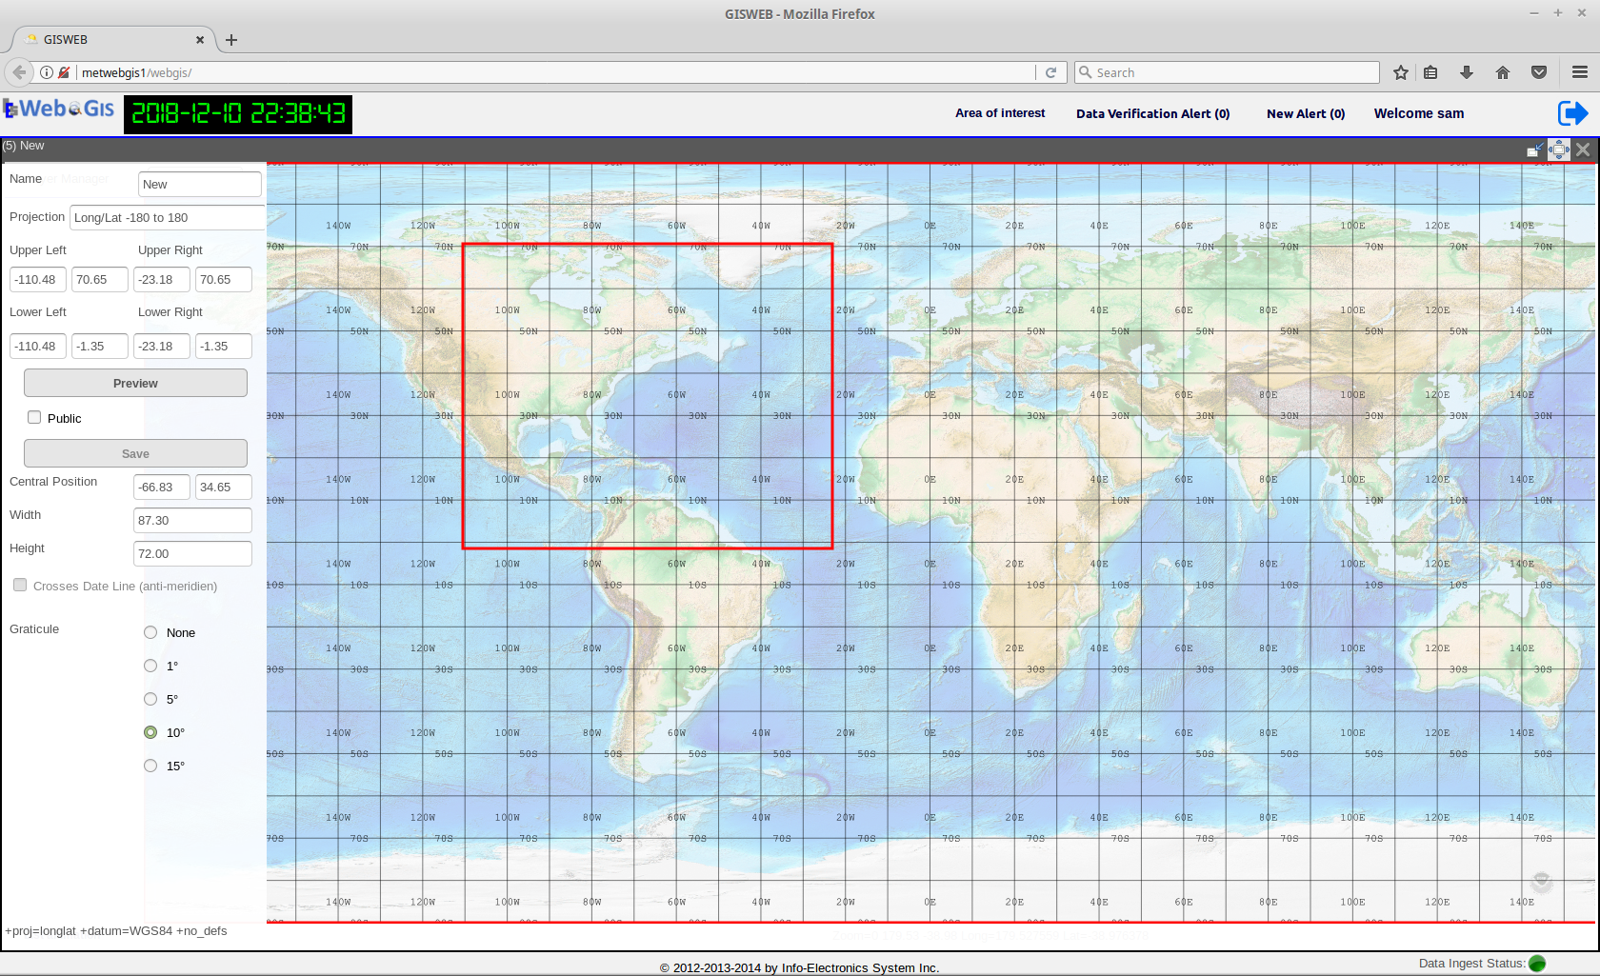Click the Name input field
Screen dimensions: 1600x976
(200, 184)
